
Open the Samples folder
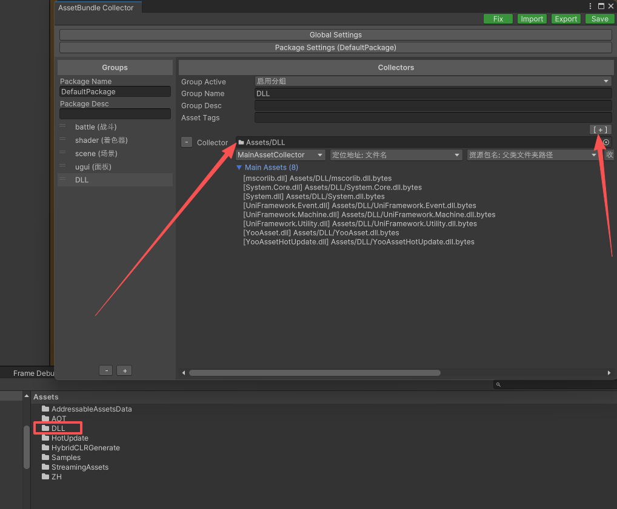click(61, 458)
